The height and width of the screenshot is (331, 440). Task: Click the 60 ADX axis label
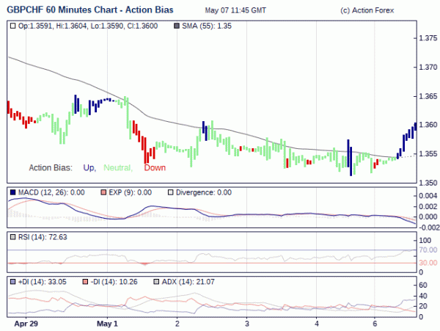(423, 285)
